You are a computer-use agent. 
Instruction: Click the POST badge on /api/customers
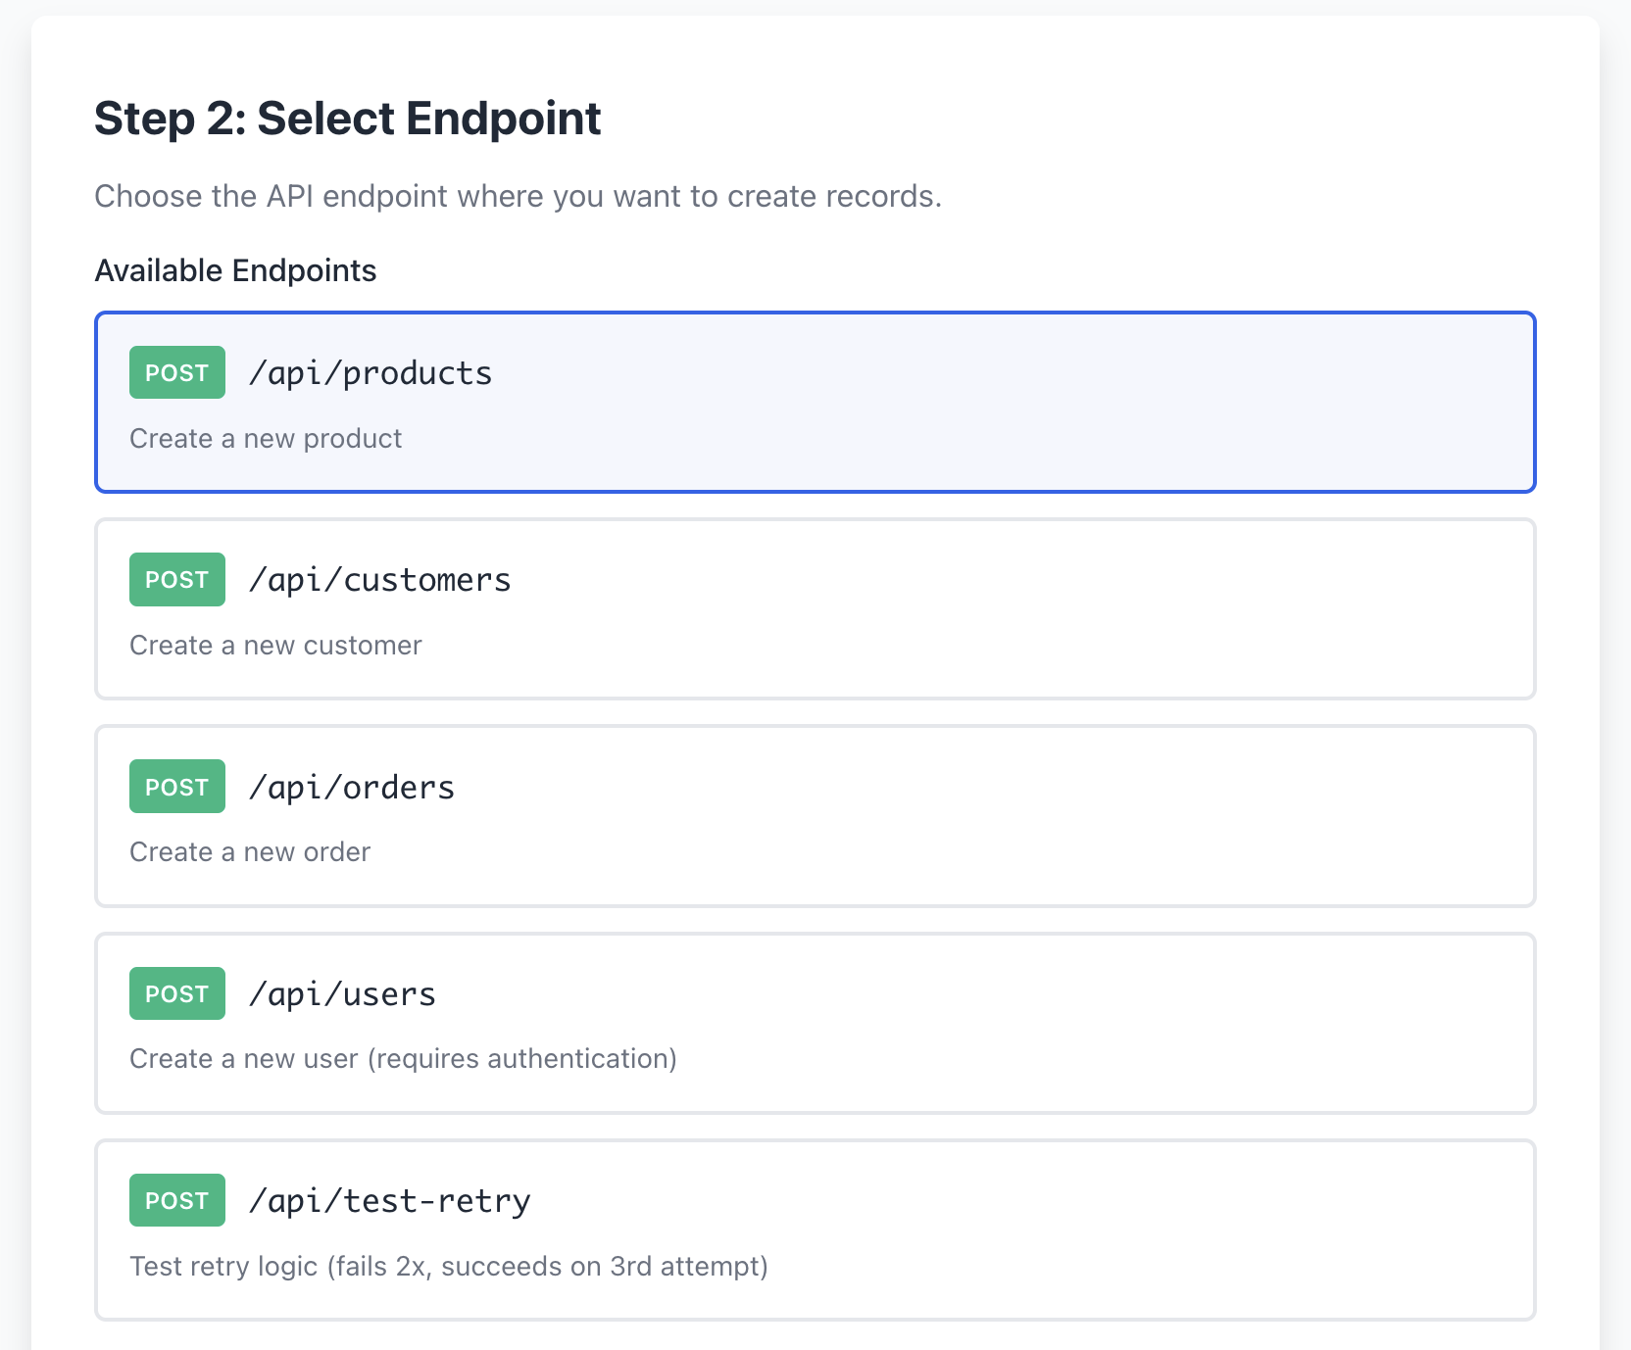(x=176, y=579)
